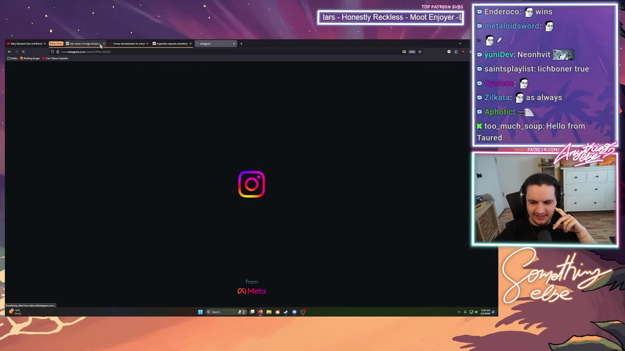Close the Trump administration tab
625x351 pixels.
click(x=147, y=43)
